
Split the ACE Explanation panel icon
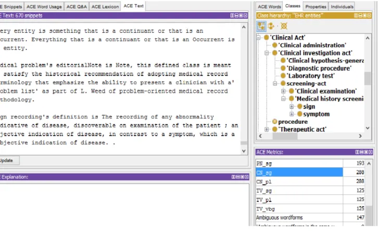[233, 177]
